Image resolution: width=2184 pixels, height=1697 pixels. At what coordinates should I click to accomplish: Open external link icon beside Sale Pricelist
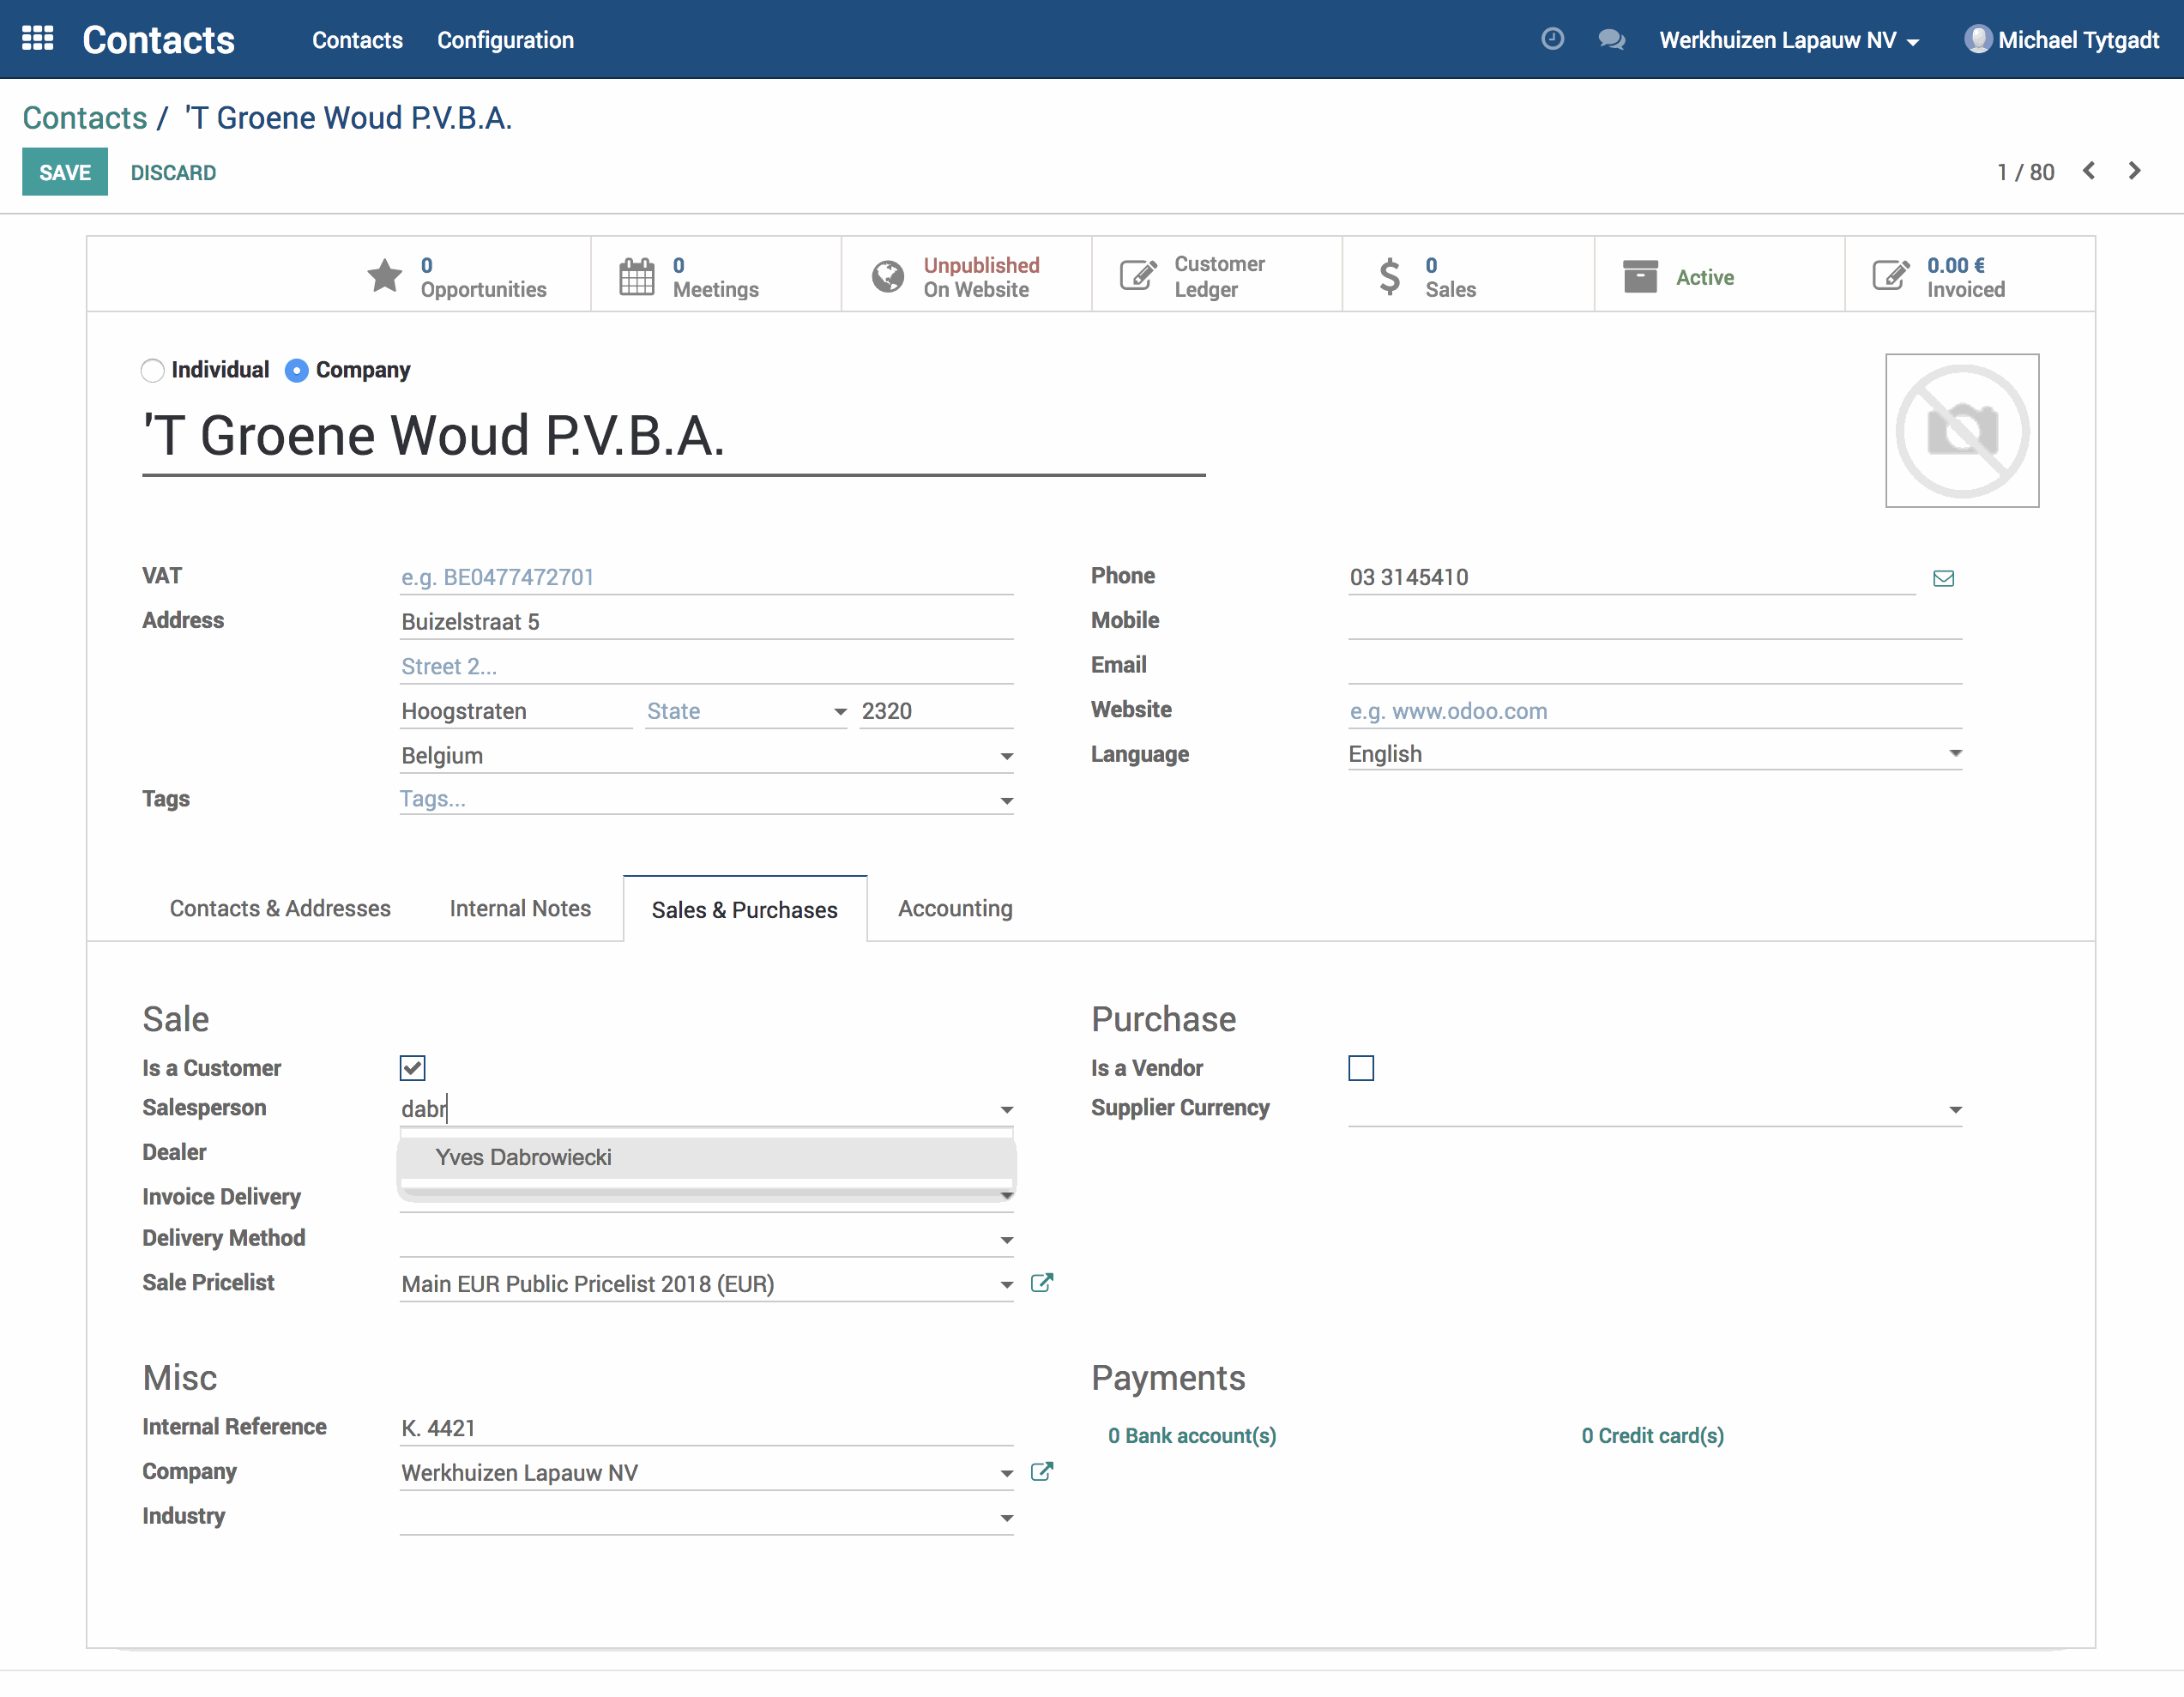coord(1041,1283)
